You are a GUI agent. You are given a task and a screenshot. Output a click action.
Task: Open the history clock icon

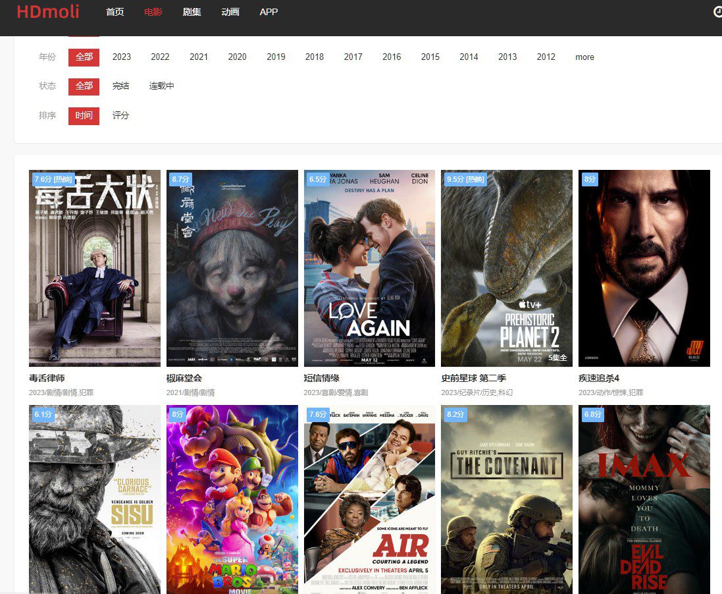[x=717, y=12]
